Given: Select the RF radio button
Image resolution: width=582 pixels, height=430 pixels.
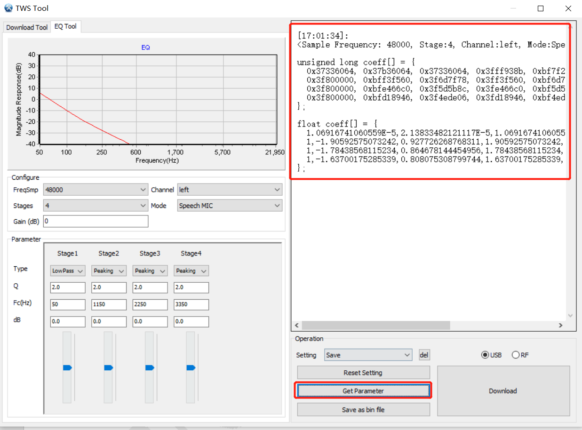Looking at the screenshot, I should pyautogui.click(x=515, y=355).
